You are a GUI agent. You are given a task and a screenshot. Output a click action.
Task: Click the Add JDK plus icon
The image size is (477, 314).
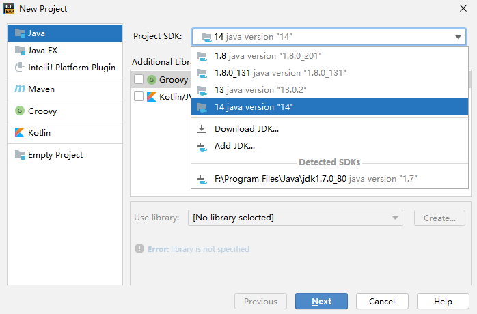pyautogui.click(x=202, y=146)
